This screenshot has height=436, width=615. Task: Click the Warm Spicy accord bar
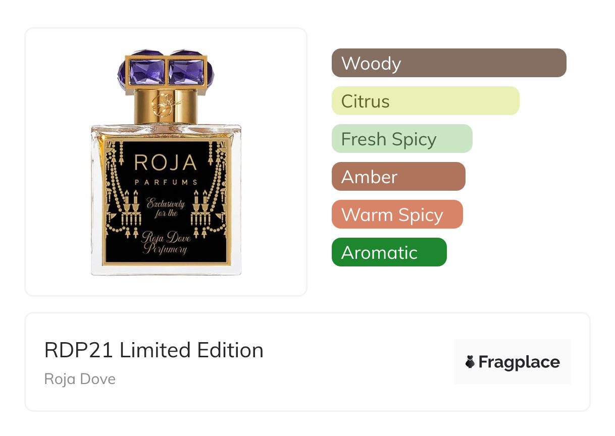pos(397,214)
